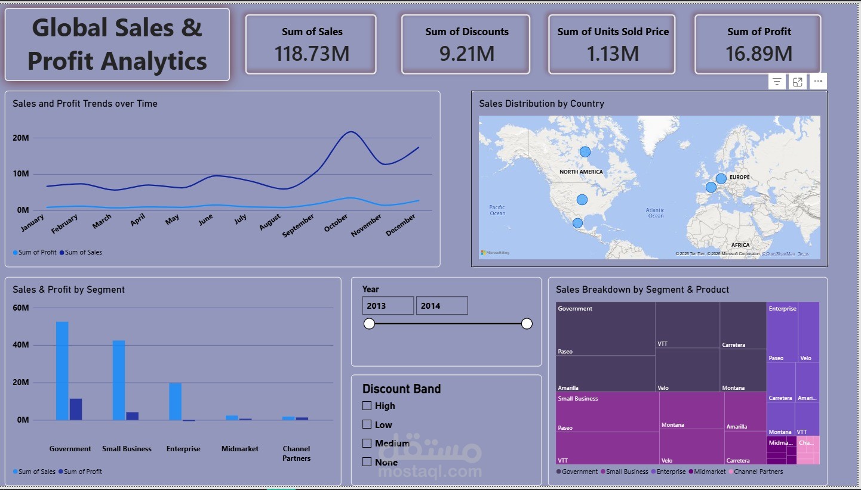The height and width of the screenshot is (490, 861).
Task: Select the Government Paseo treemap tile
Action: pos(605,329)
